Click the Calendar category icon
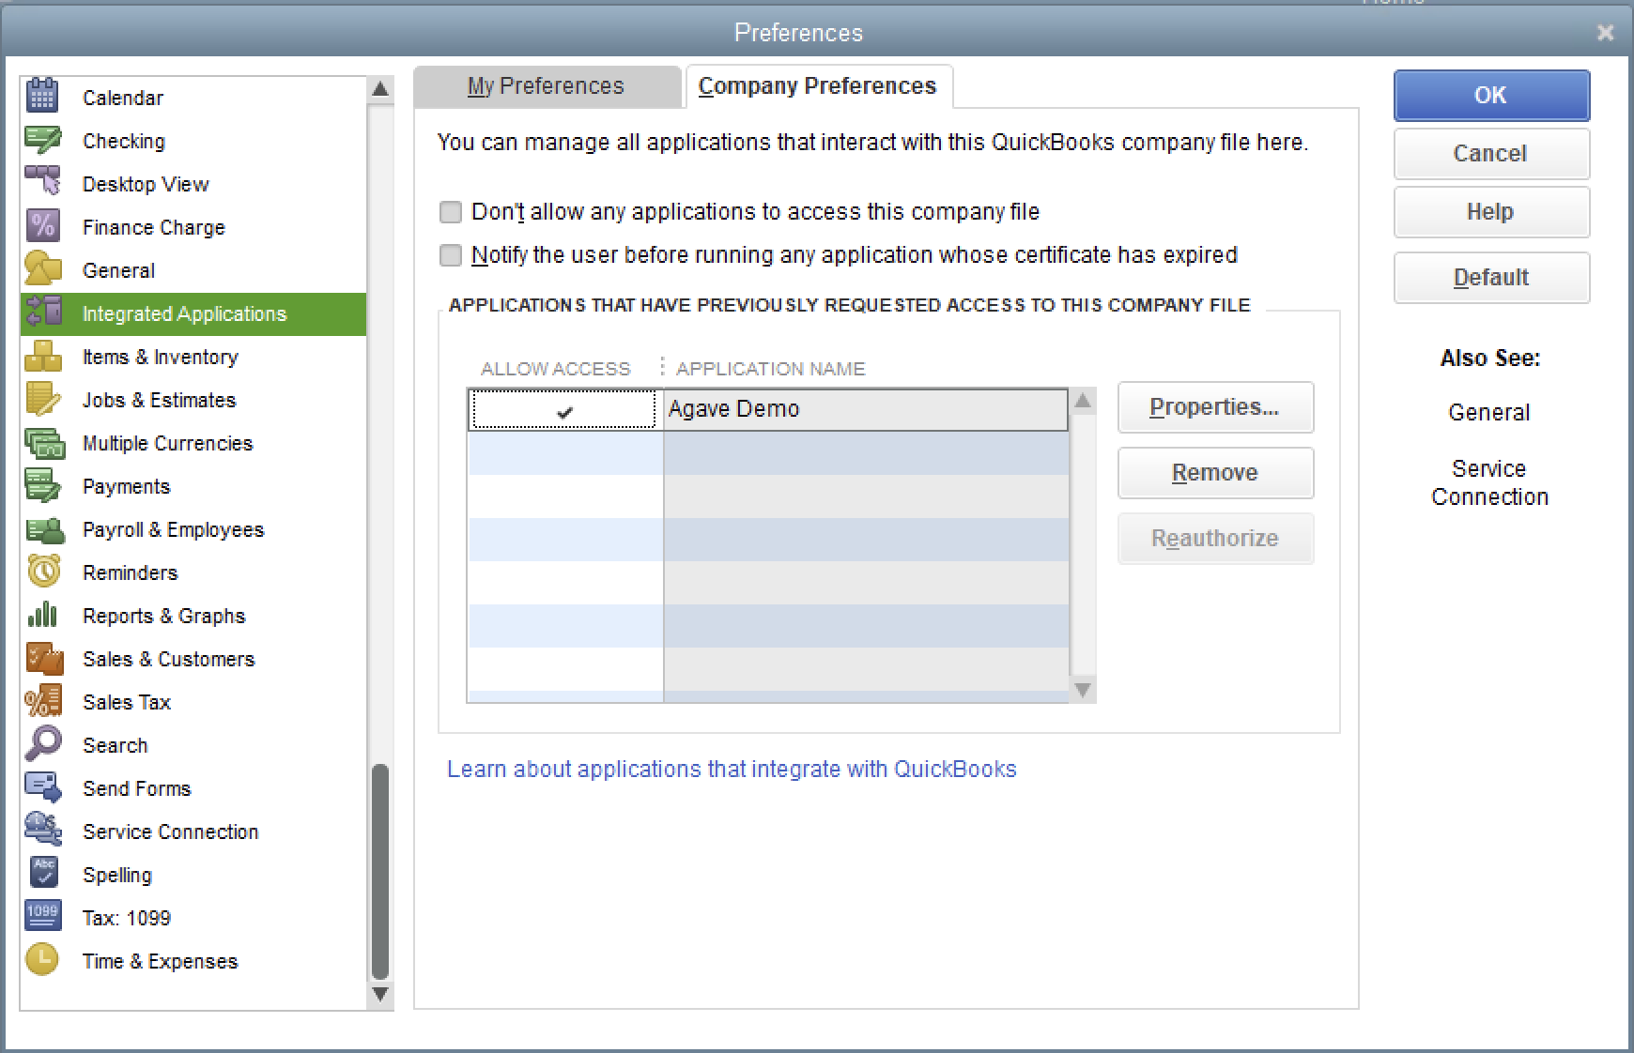This screenshot has height=1053, width=1634. pyautogui.click(x=42, y=97)
